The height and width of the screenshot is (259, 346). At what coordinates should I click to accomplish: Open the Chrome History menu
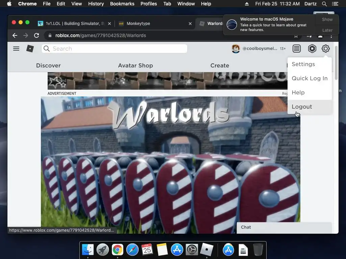pyautogui.click(x=96, y=4)
